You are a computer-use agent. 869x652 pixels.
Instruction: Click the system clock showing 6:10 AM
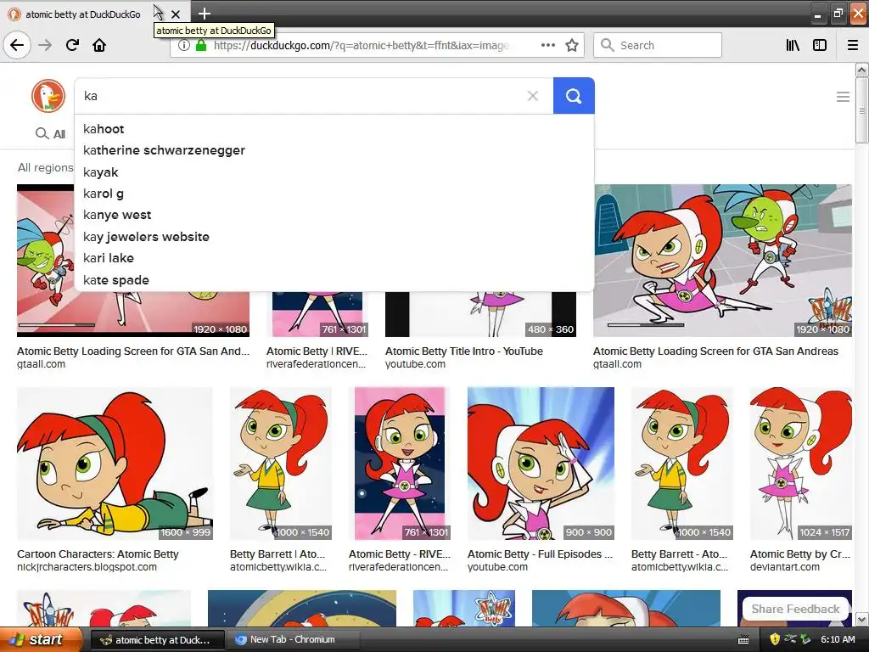point(838,639)
